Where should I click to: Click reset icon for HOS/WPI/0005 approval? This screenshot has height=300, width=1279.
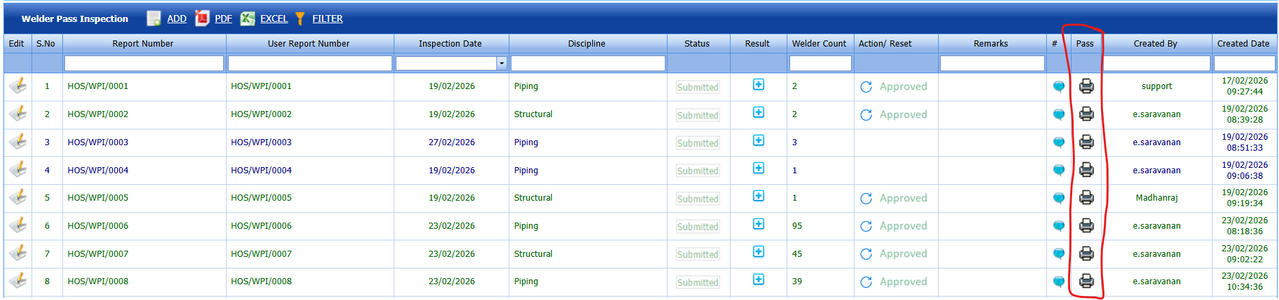point(866,198)
